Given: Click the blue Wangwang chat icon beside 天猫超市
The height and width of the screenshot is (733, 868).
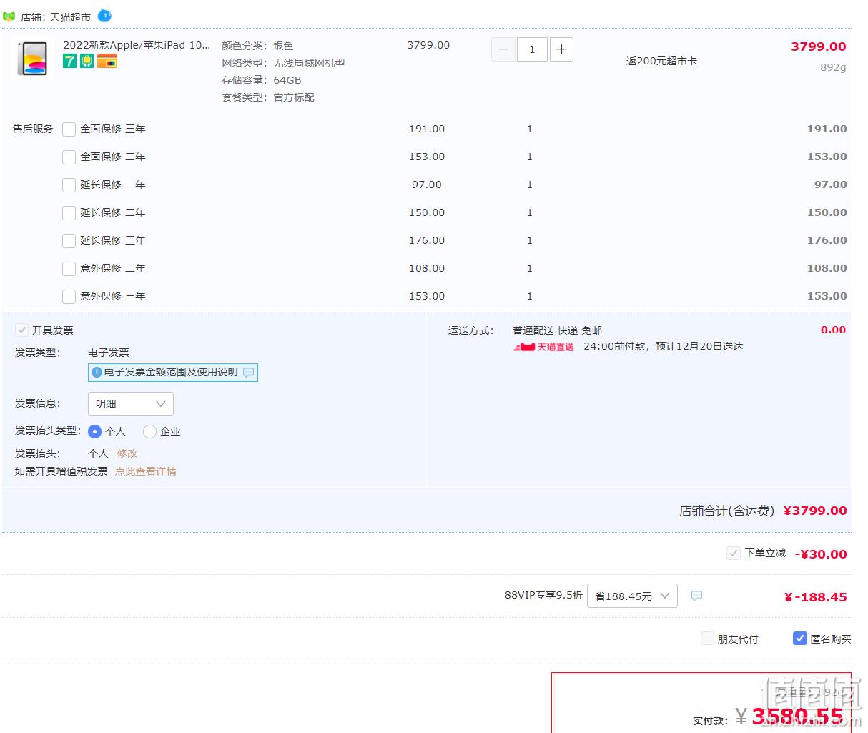Looking at the screenshot, I should pyautogui.click(x=104, y=16).
